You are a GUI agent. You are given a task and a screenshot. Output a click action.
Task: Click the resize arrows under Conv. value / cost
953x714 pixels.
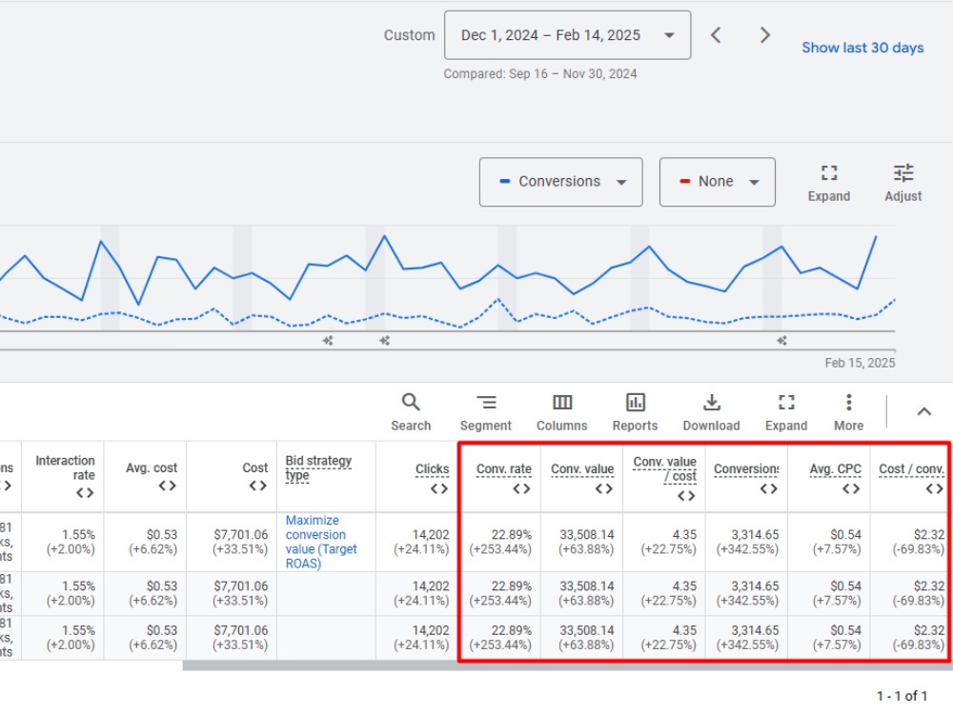[686, 497]
